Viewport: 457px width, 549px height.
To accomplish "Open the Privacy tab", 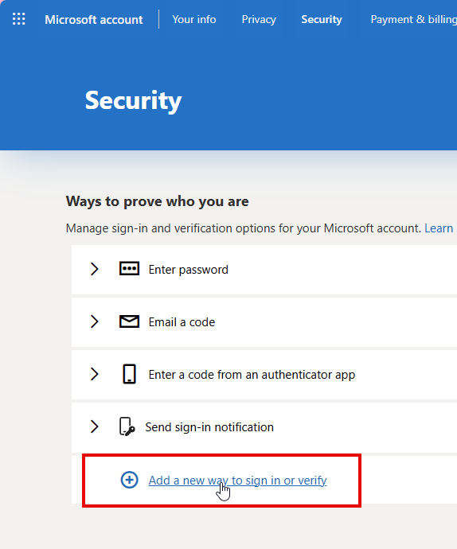I will click(259, 19).
